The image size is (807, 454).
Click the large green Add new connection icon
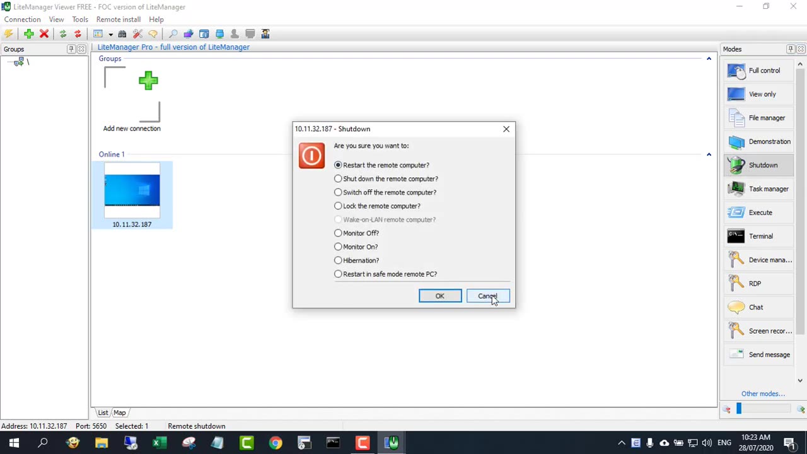tap(148, 80)
